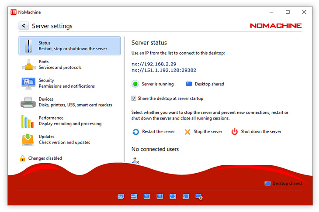Viewport: 319px width, 212px height.
Task: Select the Status section in sidebar
Action: pos(69,46)
